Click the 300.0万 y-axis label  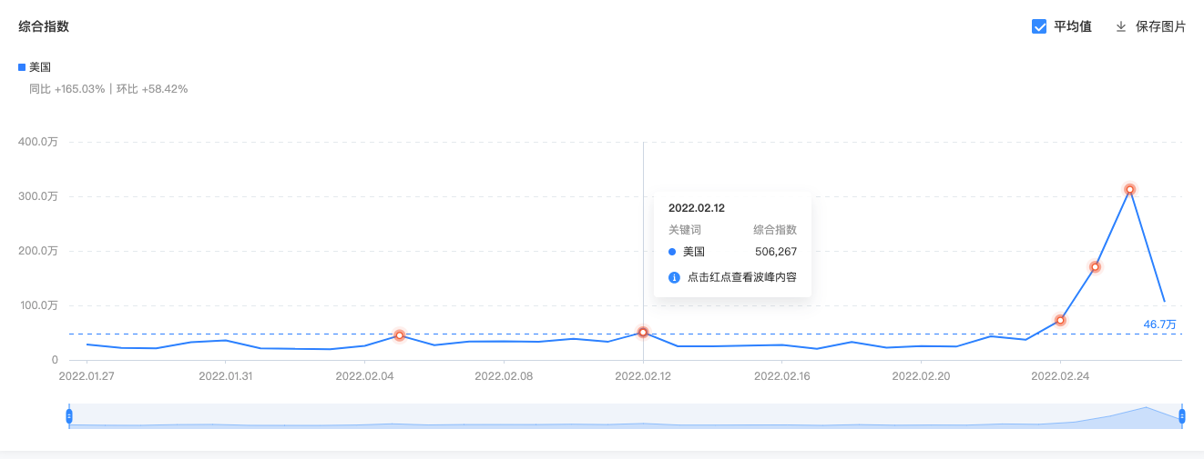pos(38,196)
